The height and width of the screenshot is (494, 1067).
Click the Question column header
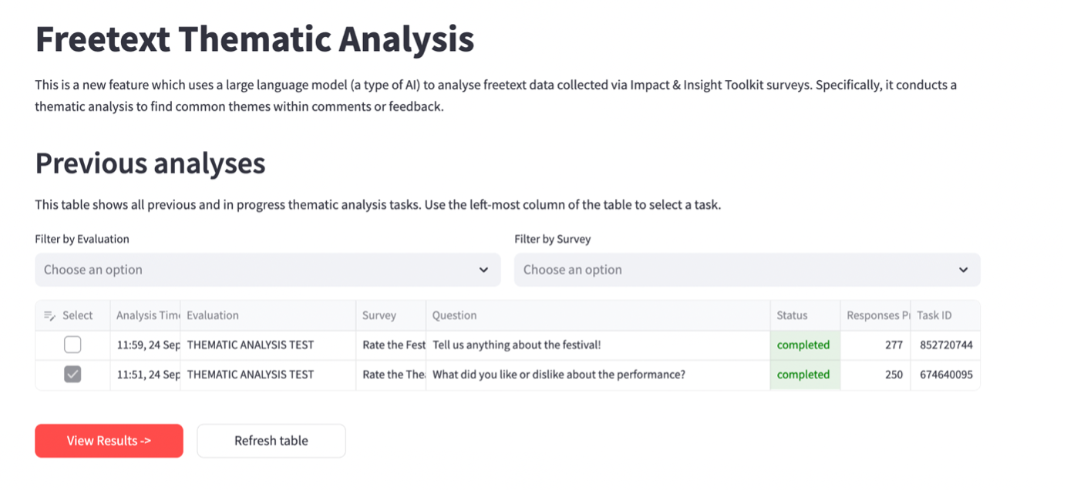click(454, 315)
